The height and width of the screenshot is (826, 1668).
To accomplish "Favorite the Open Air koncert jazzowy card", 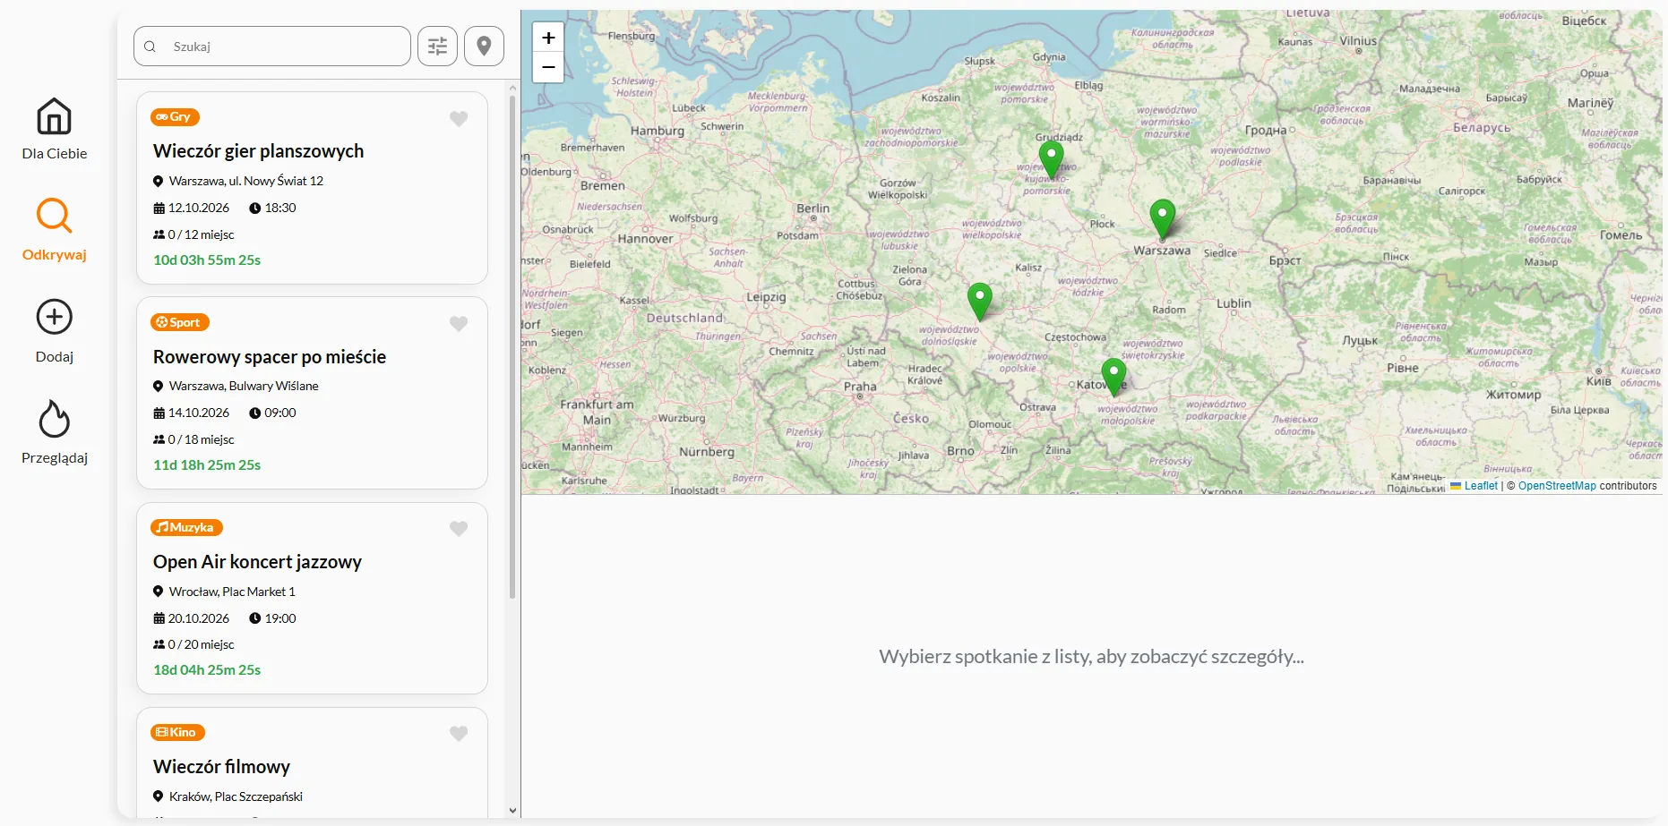I will [459, 529].
